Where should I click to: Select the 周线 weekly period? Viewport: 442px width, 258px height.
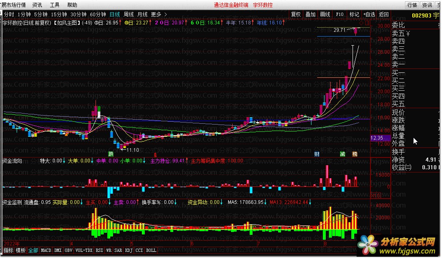[128, 14]
